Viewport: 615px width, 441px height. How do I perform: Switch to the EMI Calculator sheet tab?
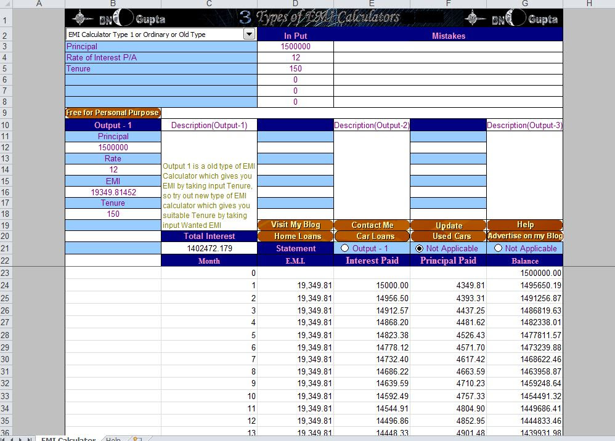[68, 439]
